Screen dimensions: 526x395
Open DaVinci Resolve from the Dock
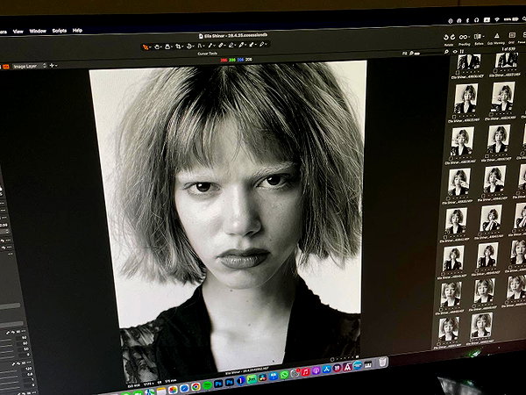[262, 377]
